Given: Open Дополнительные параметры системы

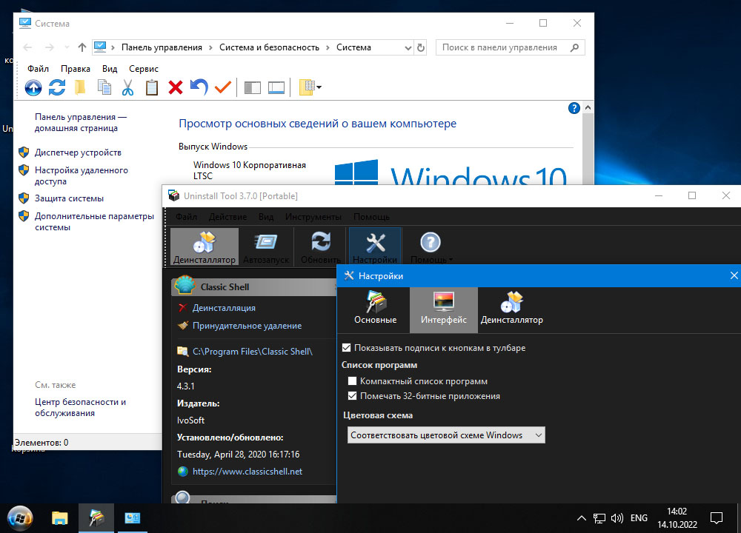Looking at the screenshot, I should click(x=94, y=221).
